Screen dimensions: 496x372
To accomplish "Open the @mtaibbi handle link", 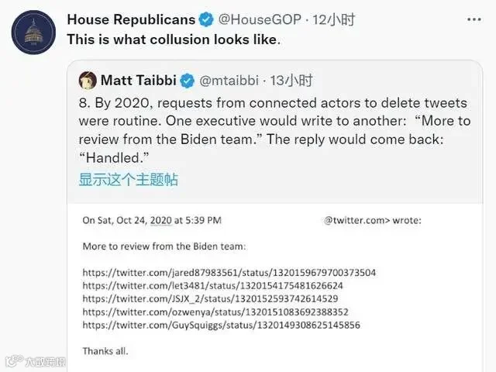I will pos(229,81).
